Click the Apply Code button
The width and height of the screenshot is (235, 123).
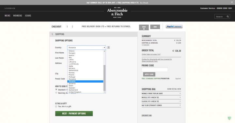(x=149, y=74)
